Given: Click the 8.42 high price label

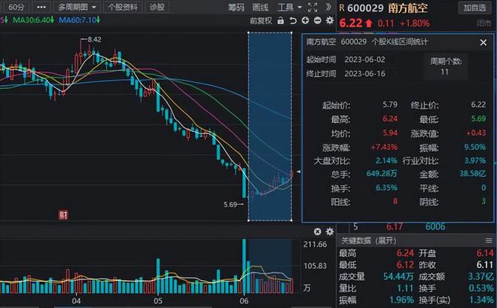Looking at the screenshot, I should click(94, 40).
